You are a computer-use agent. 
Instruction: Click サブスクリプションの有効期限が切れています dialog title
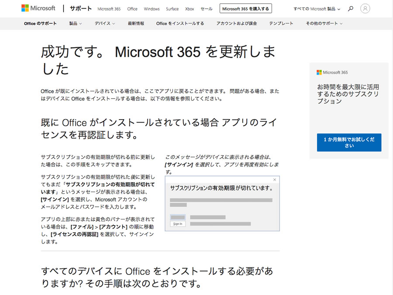tap(222, 188)
